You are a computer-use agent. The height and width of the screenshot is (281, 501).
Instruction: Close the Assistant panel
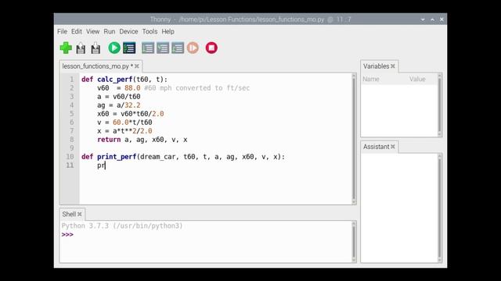click(x=393, y=147)
